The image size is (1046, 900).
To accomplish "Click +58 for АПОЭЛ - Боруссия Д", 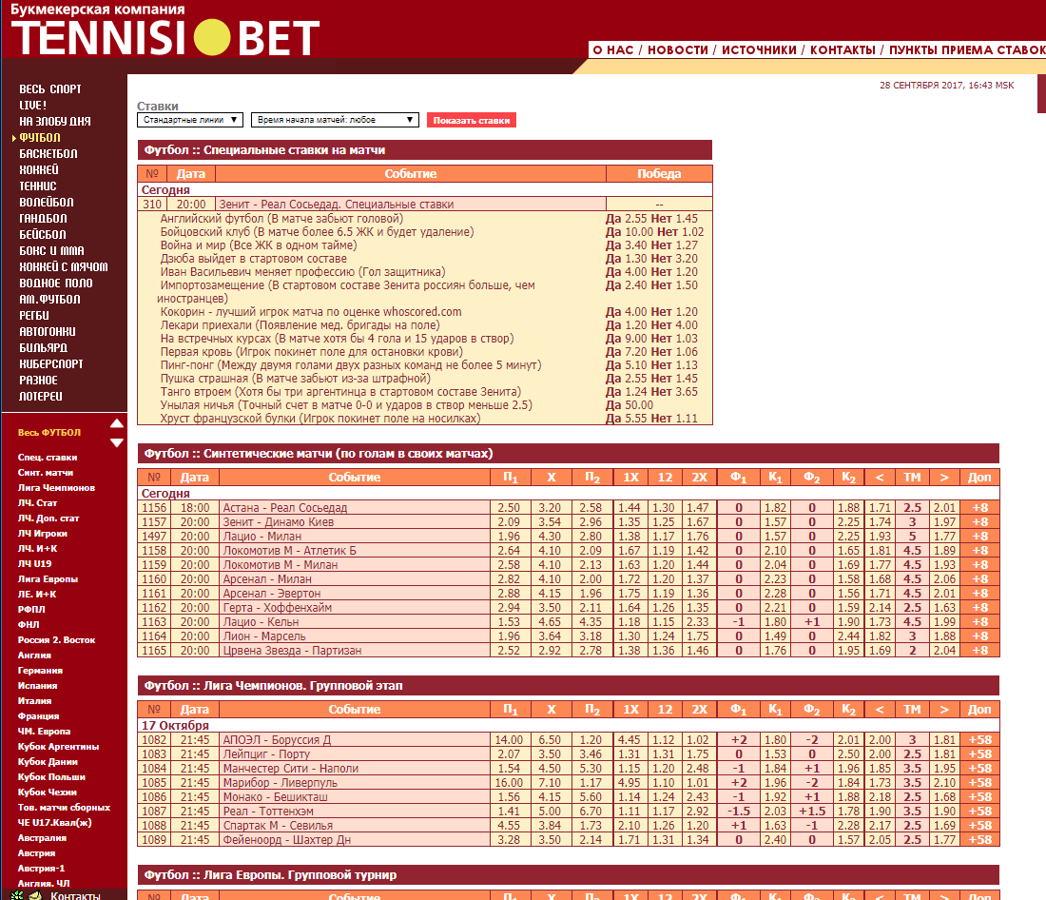I will (x=979, y=740).
